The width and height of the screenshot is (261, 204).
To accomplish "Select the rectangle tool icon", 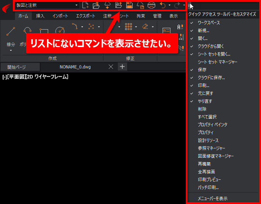I will pos(44,31).
